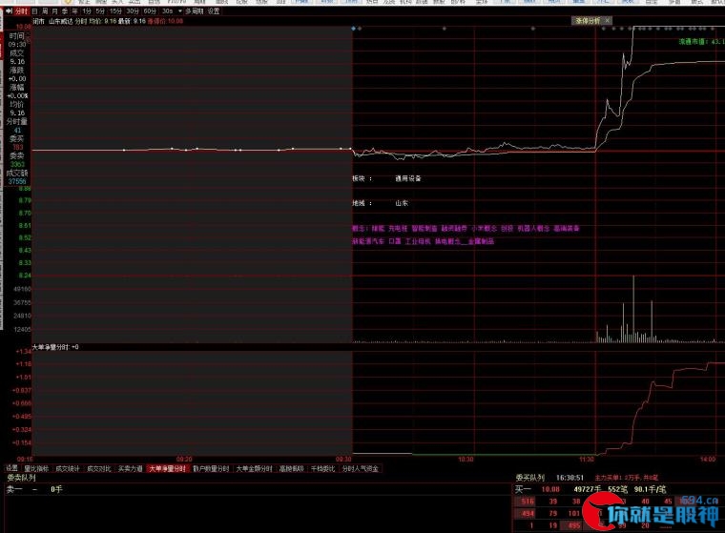Viewport: 725px width, 533px height.
Task: Select the 15分 period
Action: pyautogui.click(x=115, y=11)
